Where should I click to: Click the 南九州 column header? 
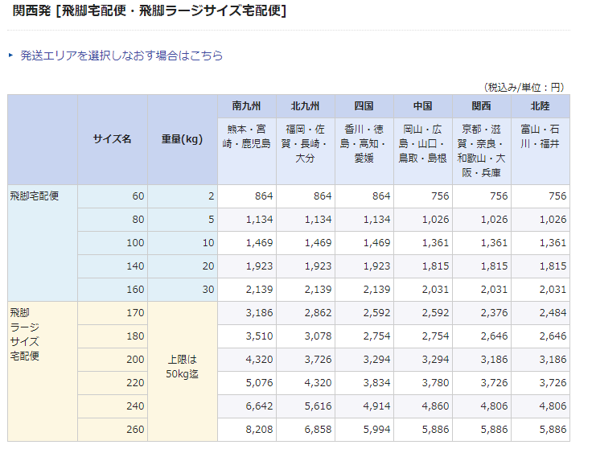click(x=246, y=106)
